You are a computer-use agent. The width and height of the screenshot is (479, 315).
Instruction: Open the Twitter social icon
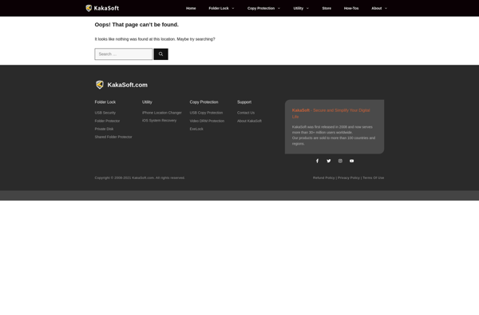[329, 161]
